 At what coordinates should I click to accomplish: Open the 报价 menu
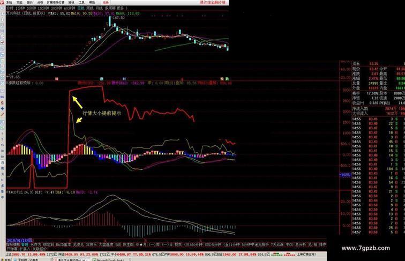coord(30,2)
